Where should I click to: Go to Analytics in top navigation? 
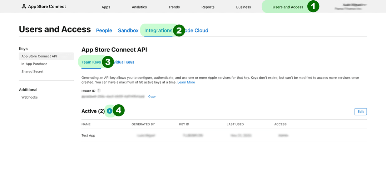(x=139, y=7)
